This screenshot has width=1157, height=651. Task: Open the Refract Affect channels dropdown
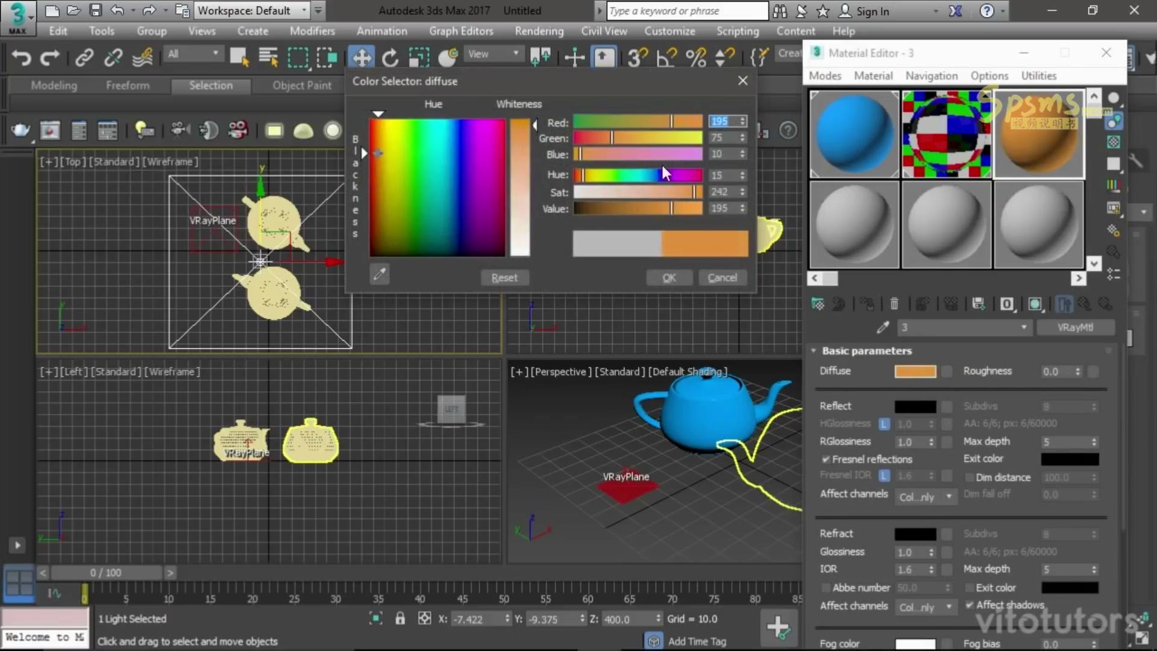point(925,608)
